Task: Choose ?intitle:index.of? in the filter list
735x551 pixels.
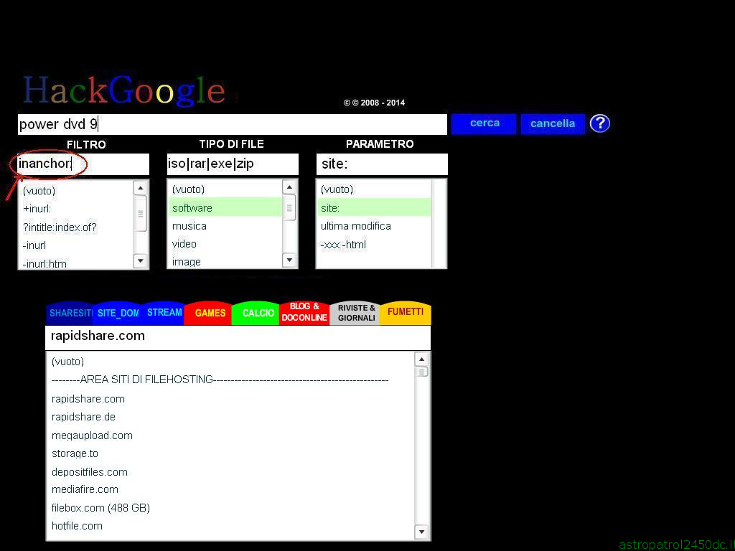Action: (x=60, y=227)
